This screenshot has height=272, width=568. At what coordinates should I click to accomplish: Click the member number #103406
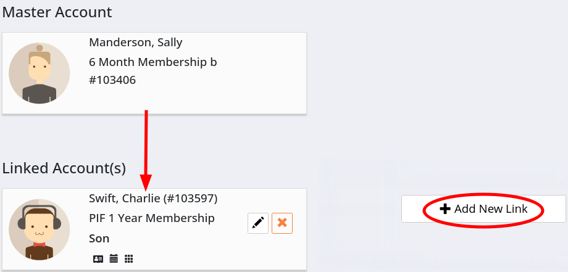(x=112, y=80)
